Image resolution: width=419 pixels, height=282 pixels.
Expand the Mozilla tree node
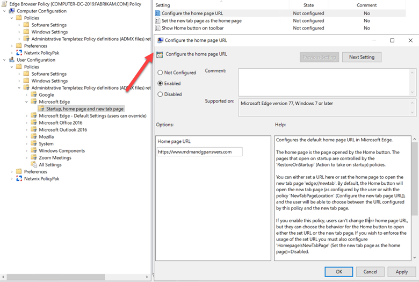pos(26,136)
